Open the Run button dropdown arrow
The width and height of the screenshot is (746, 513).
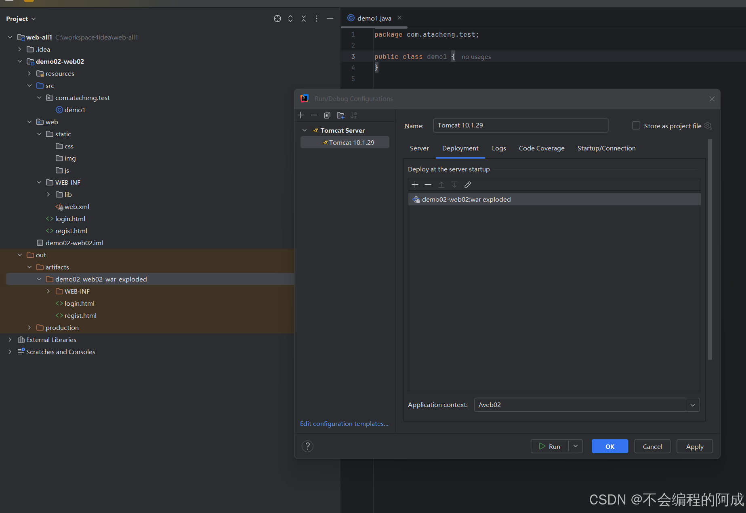pyautogui.click(x=576, y=446)
